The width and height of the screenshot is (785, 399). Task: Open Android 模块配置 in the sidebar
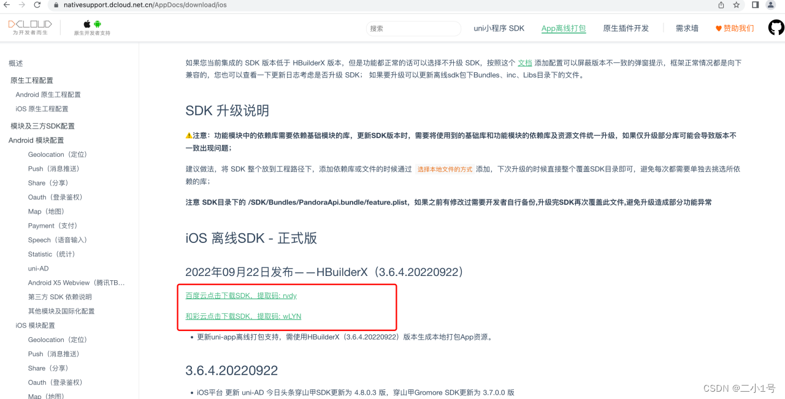(36, 140)
